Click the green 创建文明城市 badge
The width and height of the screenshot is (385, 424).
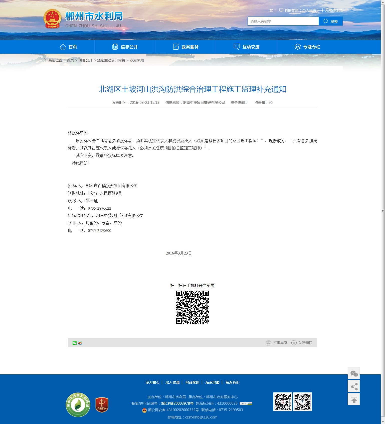click(78, 405)
